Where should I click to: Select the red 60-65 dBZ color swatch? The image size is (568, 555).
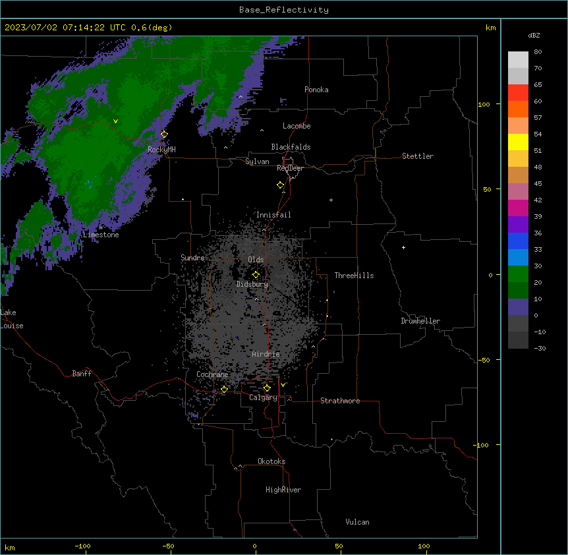518,93
